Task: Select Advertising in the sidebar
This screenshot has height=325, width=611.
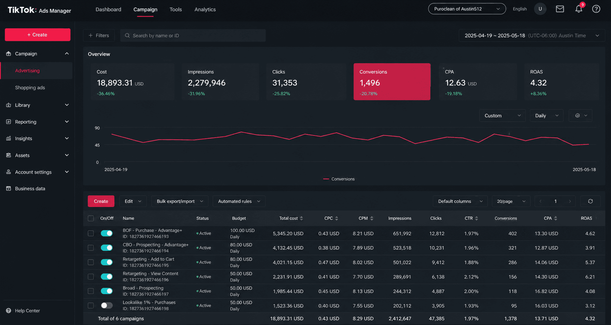Action: click(x=37, y=71)
